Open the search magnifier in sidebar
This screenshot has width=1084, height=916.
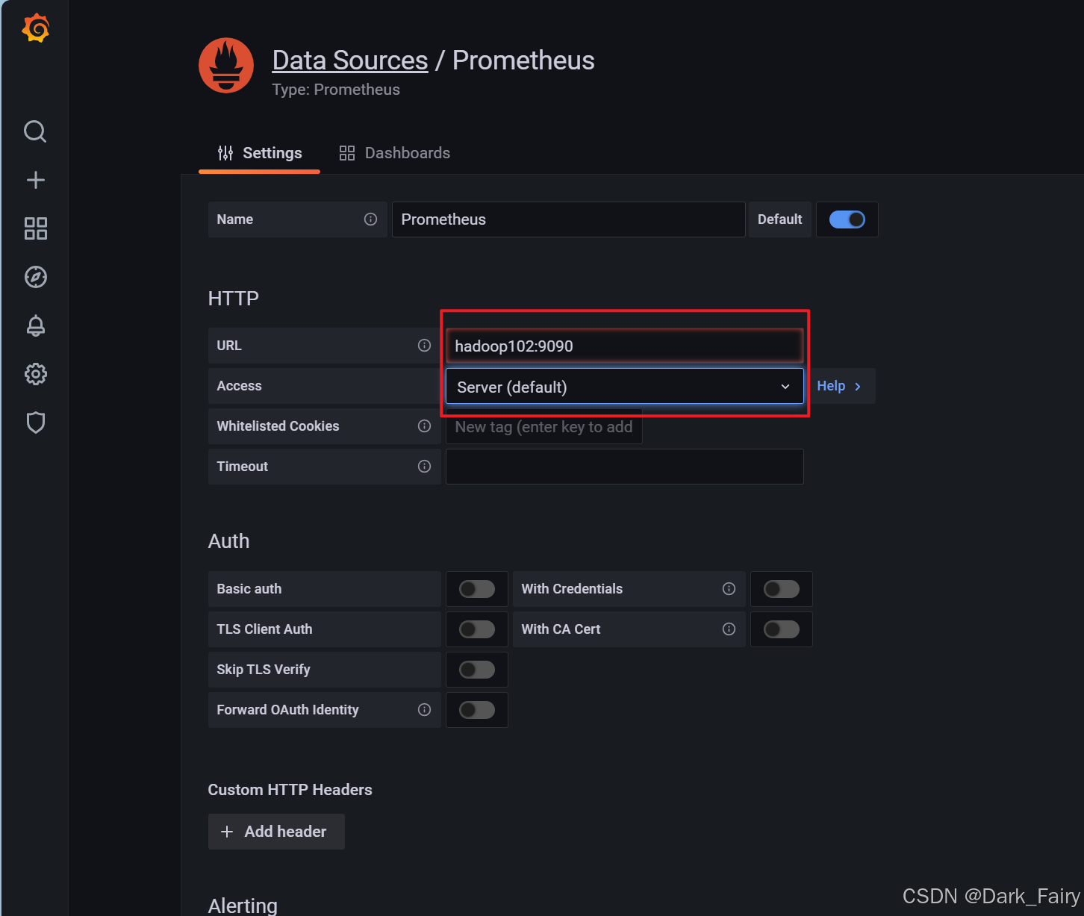tap(35, 131)
